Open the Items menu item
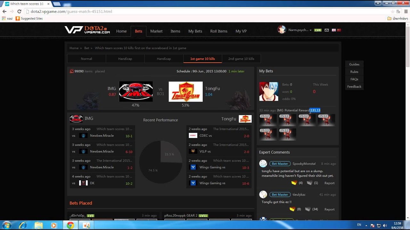The image size is (410, 230). 175,31
